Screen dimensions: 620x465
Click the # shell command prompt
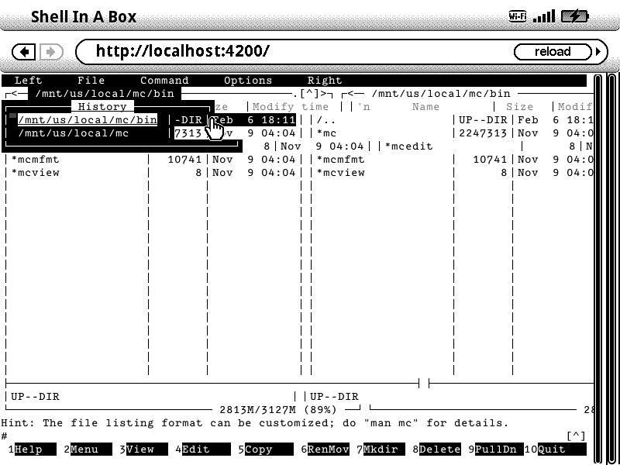(5, 436)
